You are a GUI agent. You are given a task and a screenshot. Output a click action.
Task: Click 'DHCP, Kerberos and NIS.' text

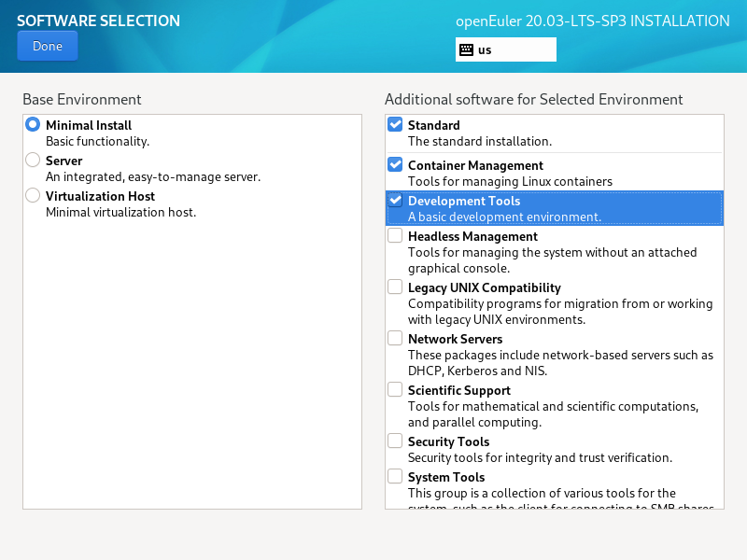pyautogui.click(x=477, y=371)
